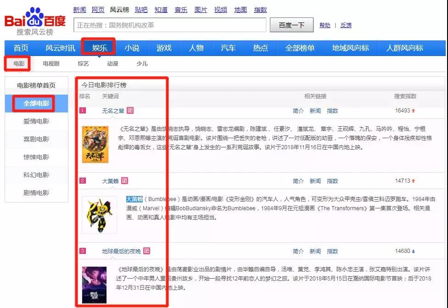Select the 人物 nav item
This screenshot has height=308, width=448.
coord(196,48)
